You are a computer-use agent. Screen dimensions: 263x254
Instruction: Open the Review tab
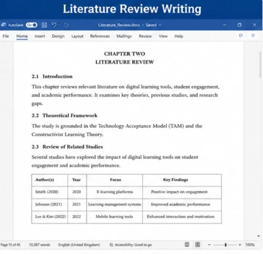point(145,36)
